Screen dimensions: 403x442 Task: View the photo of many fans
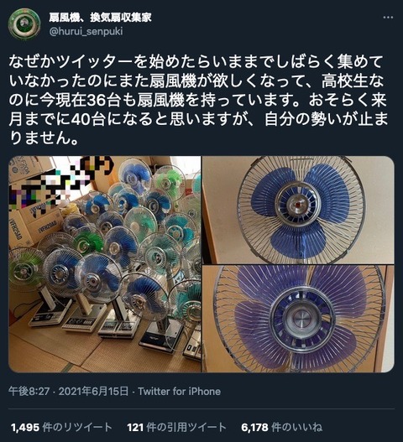coord(105,264)
